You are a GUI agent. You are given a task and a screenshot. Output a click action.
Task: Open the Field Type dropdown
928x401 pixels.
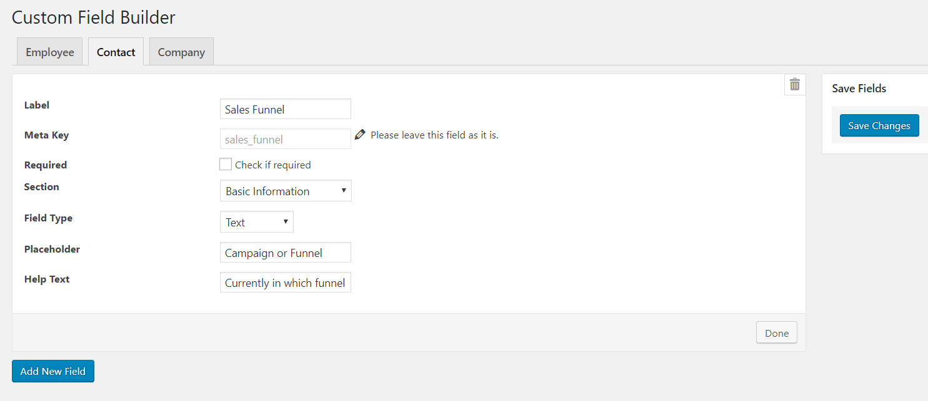pos(256,221)
